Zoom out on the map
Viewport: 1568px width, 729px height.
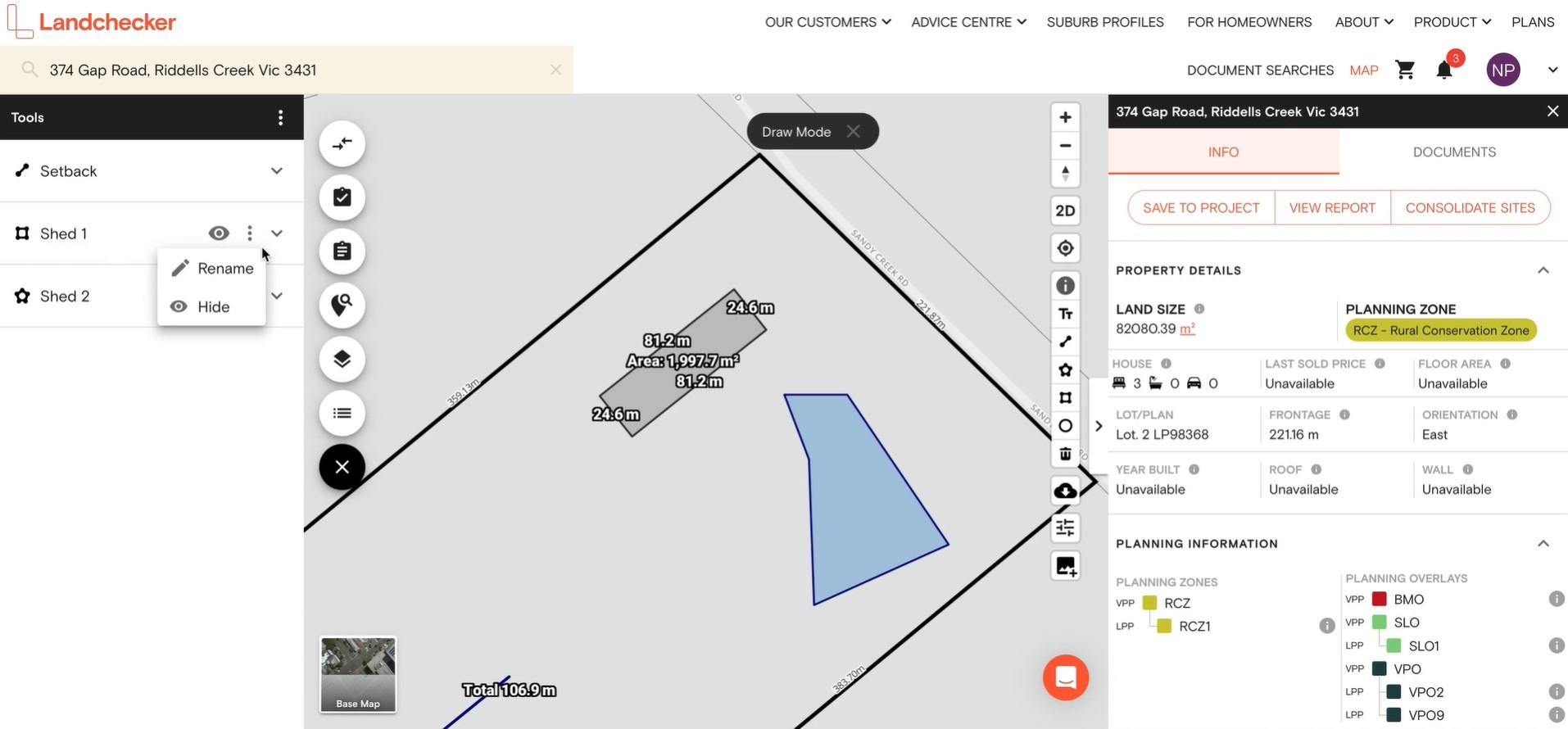point(1065,146)
